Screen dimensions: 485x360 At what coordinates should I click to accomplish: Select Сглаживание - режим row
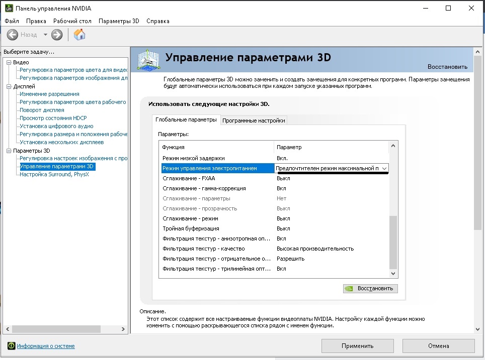pos(275,218)
